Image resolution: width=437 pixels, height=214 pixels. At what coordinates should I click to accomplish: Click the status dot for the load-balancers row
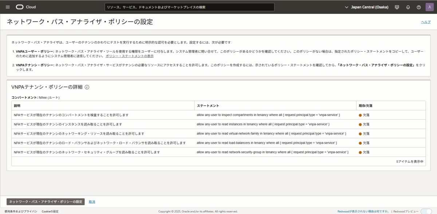point(360,143)
